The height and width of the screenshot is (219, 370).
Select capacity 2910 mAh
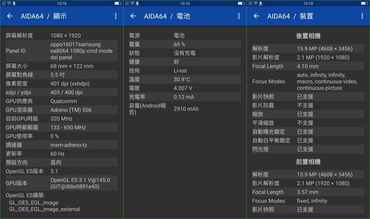pyautogui.click(x=186, y=109)
